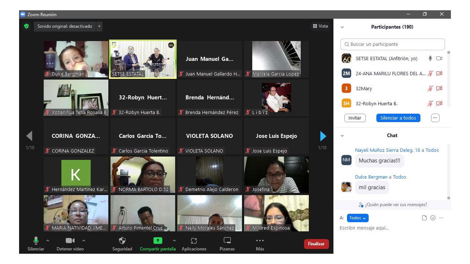Toggle muted mic of 24-ANA MARILU FLORES
Image resolution: width=470 pixels, height=264 pixels.
click(x=430, y=73)
